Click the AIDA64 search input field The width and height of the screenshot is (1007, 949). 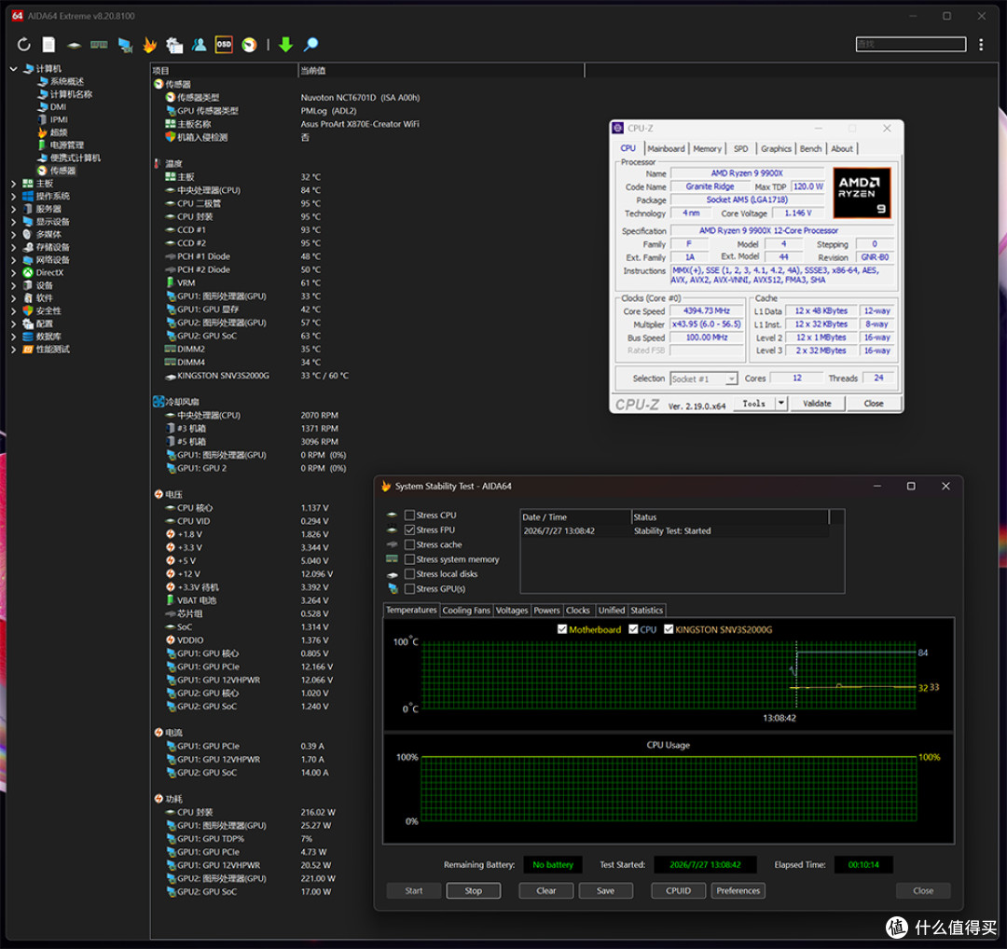point(911,44)
